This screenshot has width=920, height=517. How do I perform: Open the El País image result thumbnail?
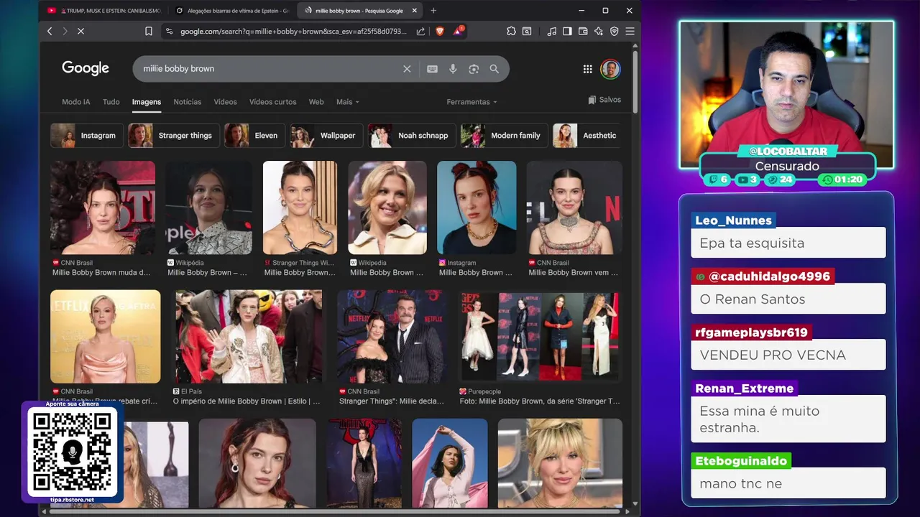[x=249, y=337]
